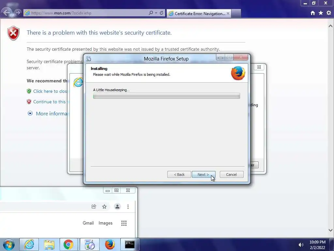334x251 pixels.
Task: Open Images link in Chrome window
Action: pos(105,223)
